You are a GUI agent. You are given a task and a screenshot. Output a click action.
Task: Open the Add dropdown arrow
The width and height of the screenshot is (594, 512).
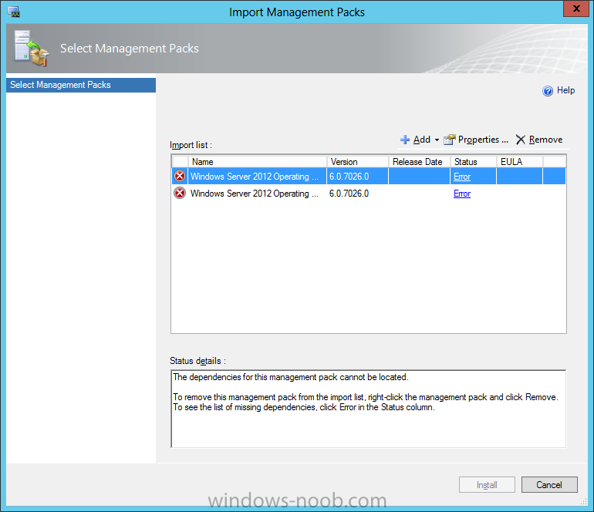point(437,140)
